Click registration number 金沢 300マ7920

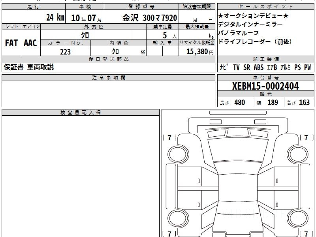pos(149,18)
